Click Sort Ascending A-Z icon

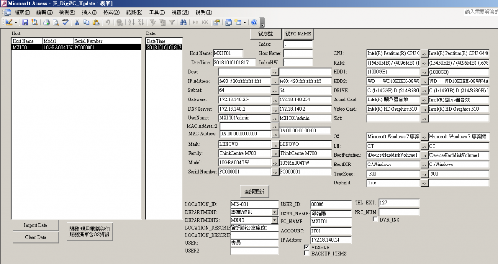point(131,22)
